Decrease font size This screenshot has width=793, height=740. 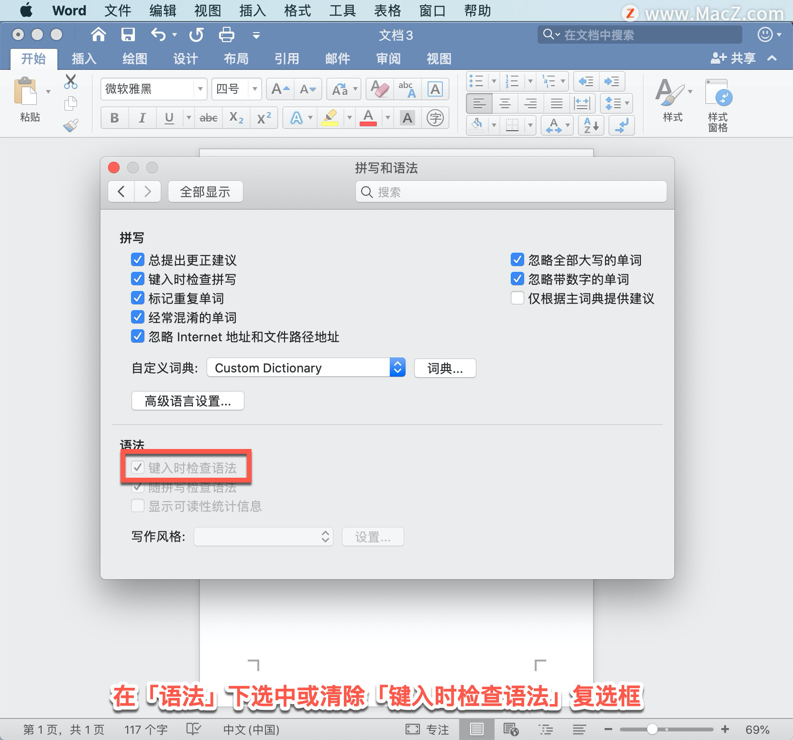(308, 89)
